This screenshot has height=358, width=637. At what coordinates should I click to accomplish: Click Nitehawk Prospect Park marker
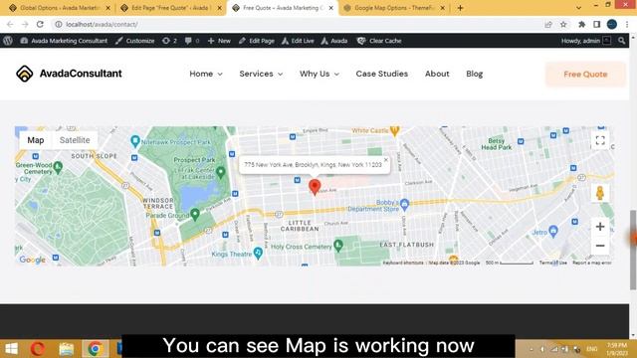coord(135,141)
